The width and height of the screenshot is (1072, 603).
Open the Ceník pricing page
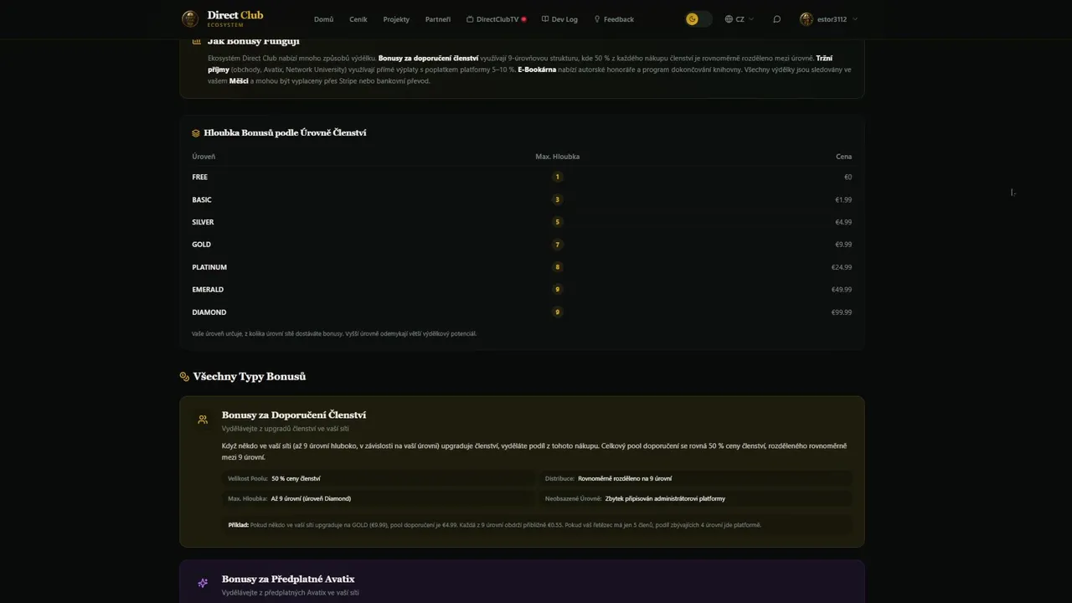click(x=358, y=19)
